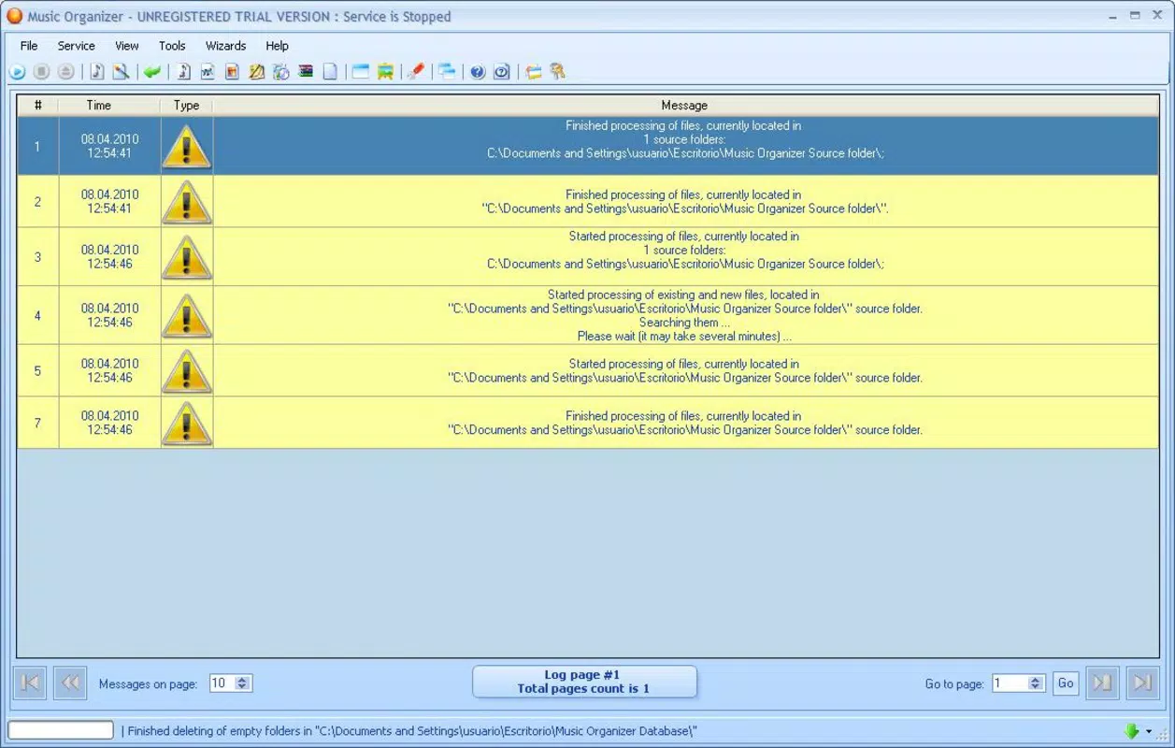
Task: Go to last log page button
Action: click(1142, 683)
